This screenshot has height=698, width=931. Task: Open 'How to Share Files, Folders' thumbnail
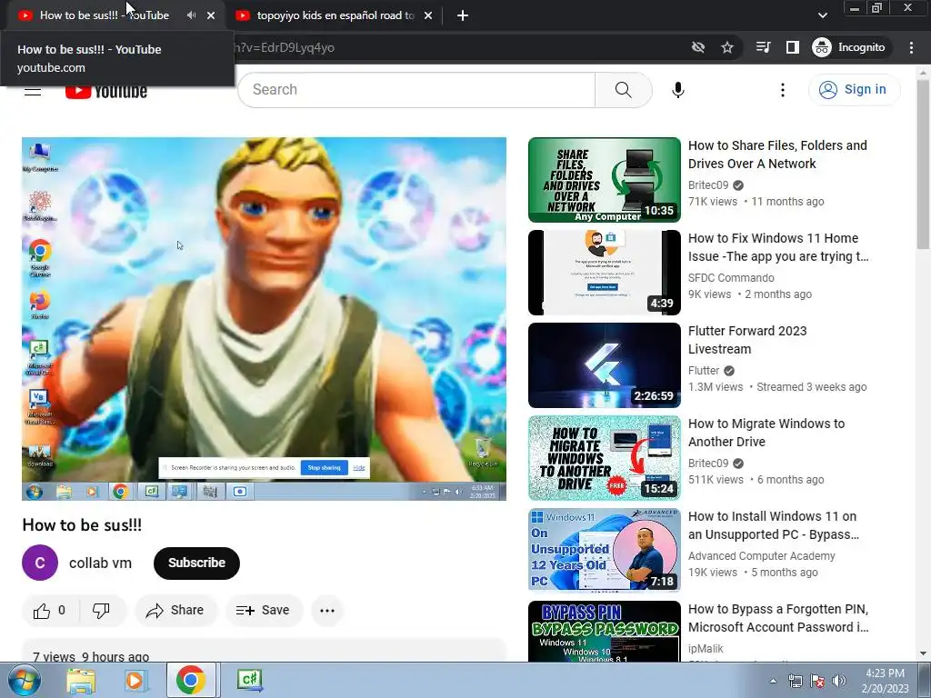point(605,180)
